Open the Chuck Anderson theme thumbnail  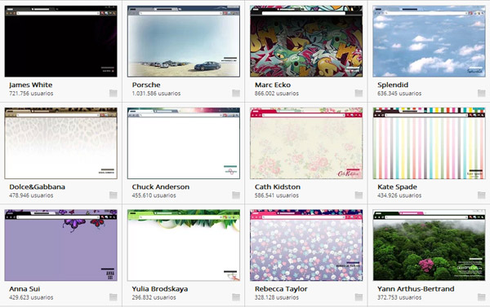pos(184,143)
